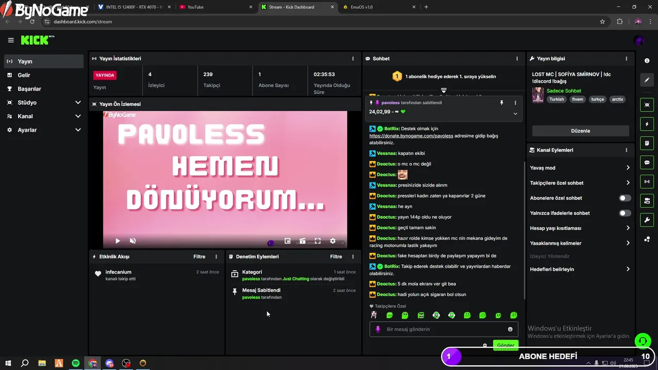Viewport: 658px width, 370px height.
Task: Open Filtre in Denetim Eylemleri panel
Action: 336,256
